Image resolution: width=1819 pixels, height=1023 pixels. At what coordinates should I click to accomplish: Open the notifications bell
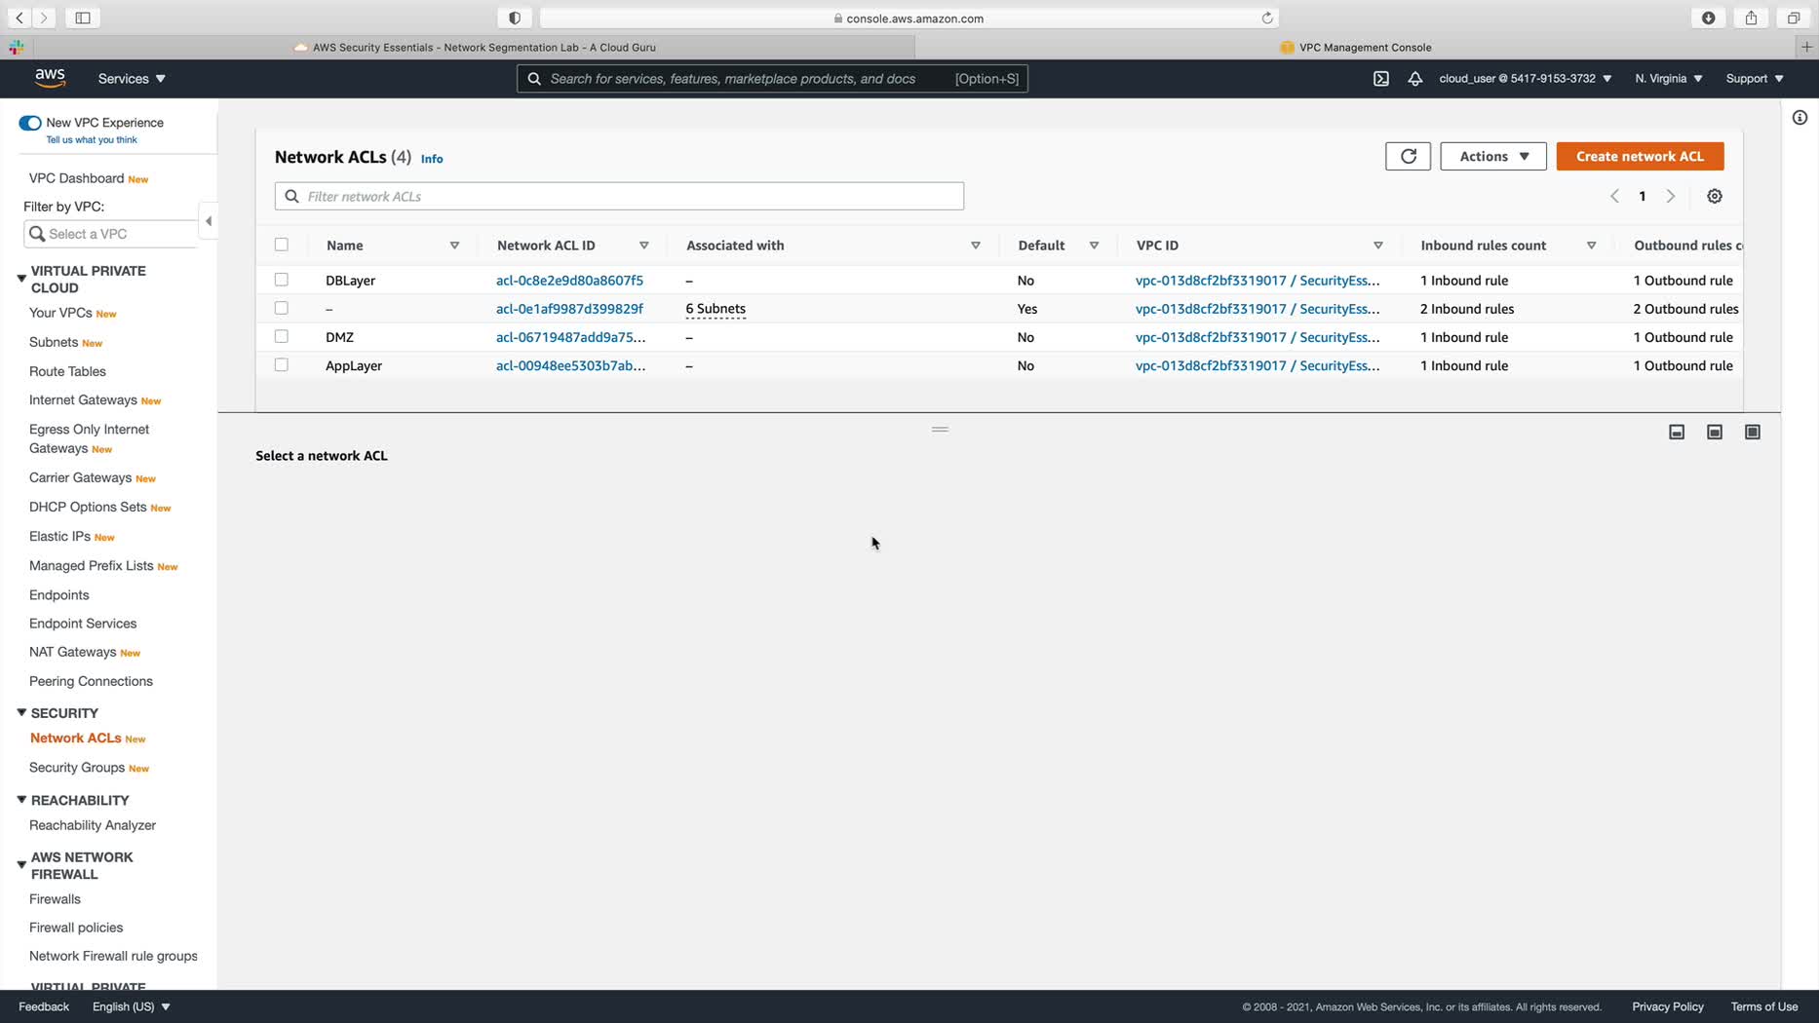click(x=1414, y=79)
